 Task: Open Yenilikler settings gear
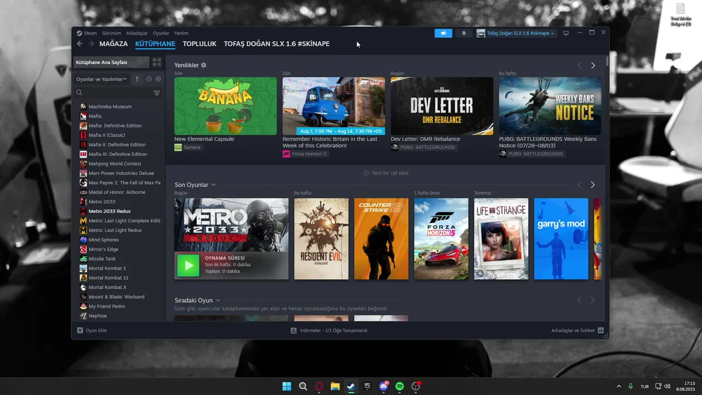[x=203, y=65]
